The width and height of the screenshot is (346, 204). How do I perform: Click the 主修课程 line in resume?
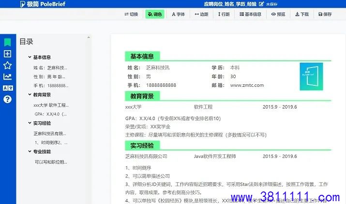tap(196, 135)
